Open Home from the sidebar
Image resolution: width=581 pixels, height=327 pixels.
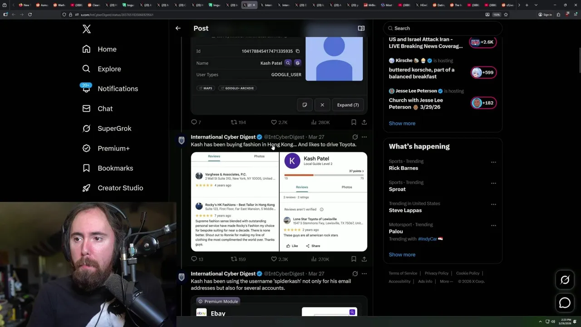coord(99,49)
